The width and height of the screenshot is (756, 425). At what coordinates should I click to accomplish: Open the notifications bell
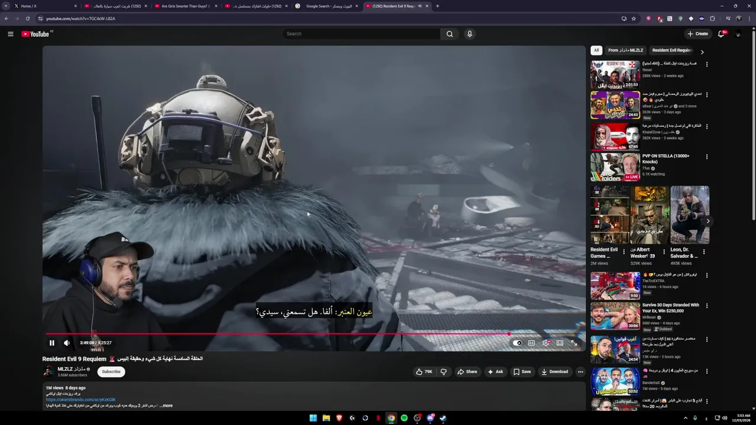click(721, 34)
